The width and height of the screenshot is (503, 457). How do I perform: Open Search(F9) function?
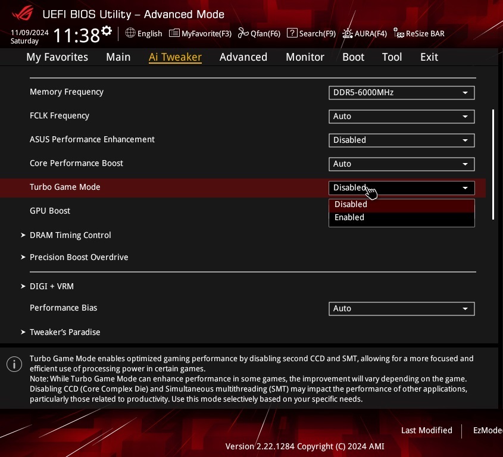coord(317,33)
